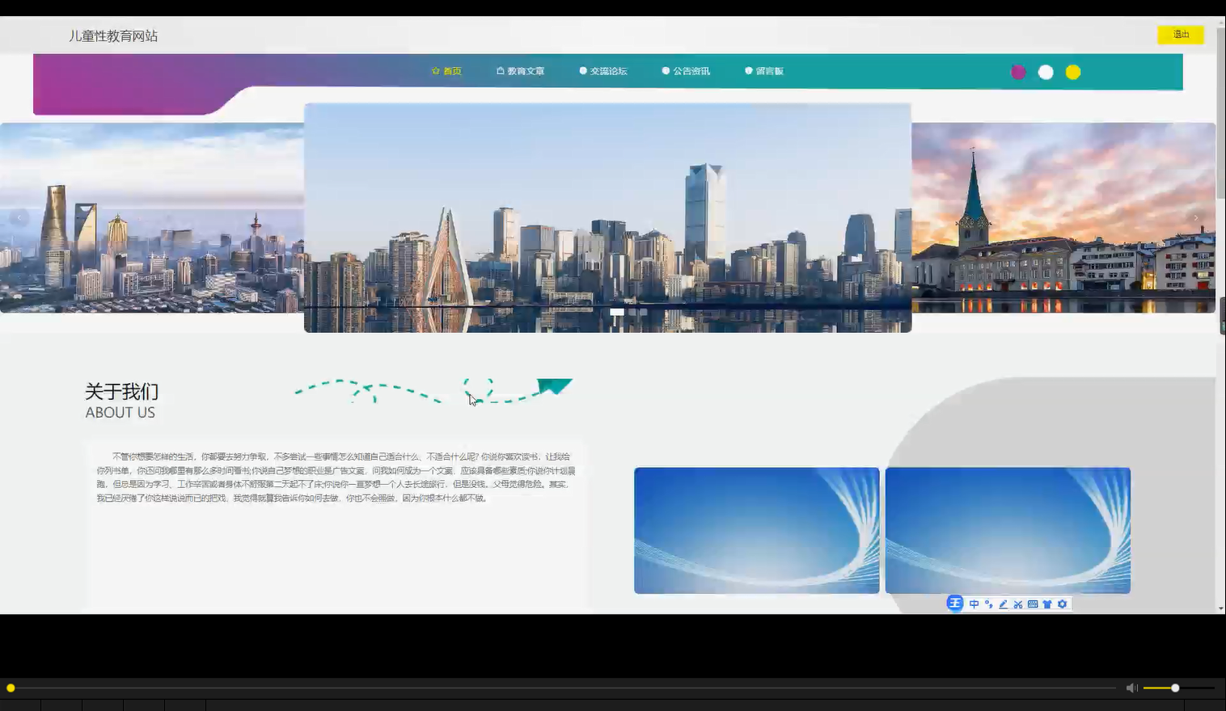Open IME handwriting pen icon
Image resolution: width=1226 pixels, height=711 pixels.
coord(1003,604)
